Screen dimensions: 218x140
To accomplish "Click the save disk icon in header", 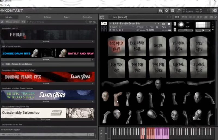I will pos(161,11).
